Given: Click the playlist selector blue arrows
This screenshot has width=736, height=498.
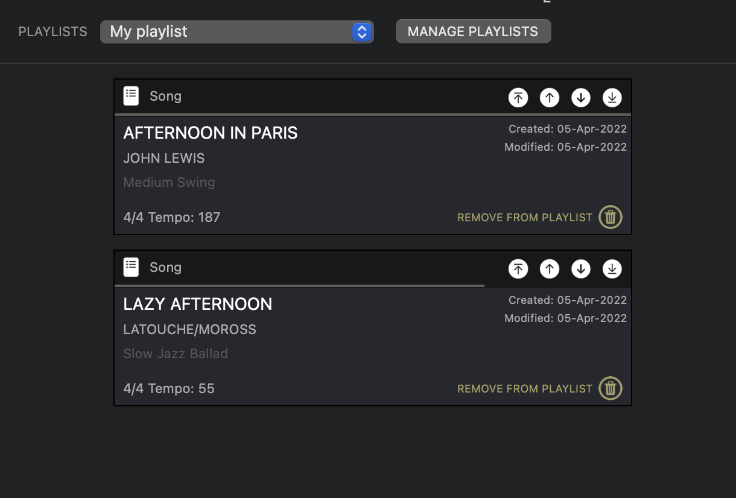Looking at the screenshot, I should point(361,32).
